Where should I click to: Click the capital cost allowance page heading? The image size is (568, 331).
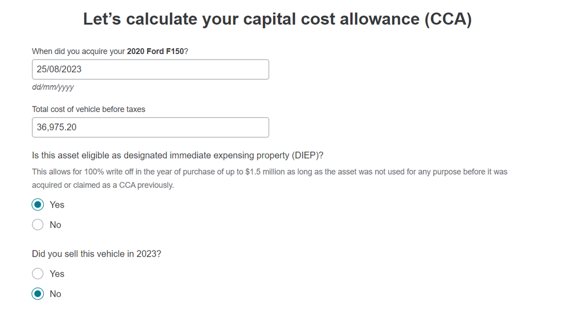[x=278, y=19]
